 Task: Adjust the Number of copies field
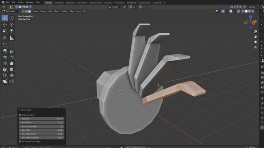pos(42,126)
